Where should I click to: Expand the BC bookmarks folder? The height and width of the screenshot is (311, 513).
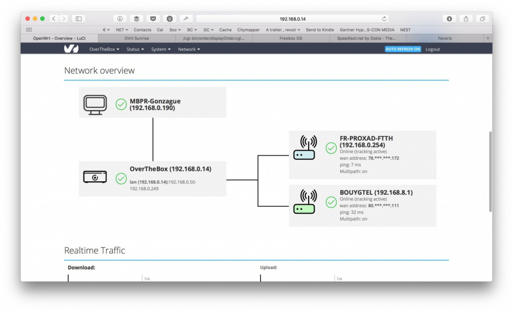click(192, 30)
